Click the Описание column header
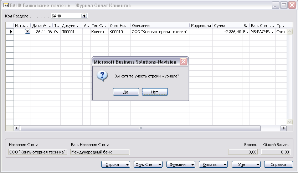The height and width of the screenshot is (173, 298). [x=160, y=26]
